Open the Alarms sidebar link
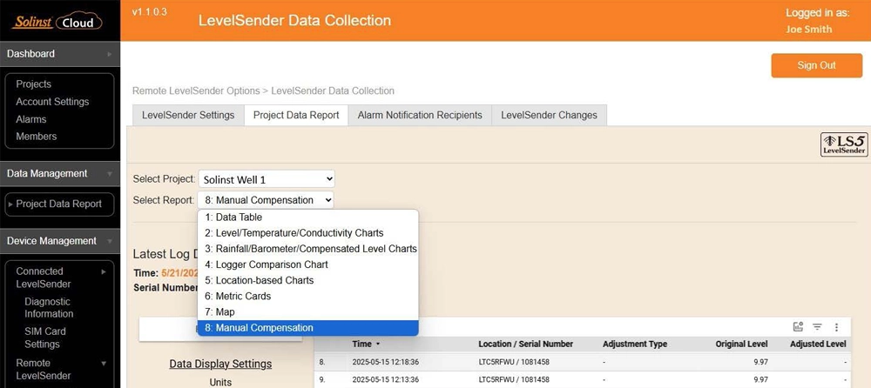This screenshot has height=388, width=871. pos(31,119)
